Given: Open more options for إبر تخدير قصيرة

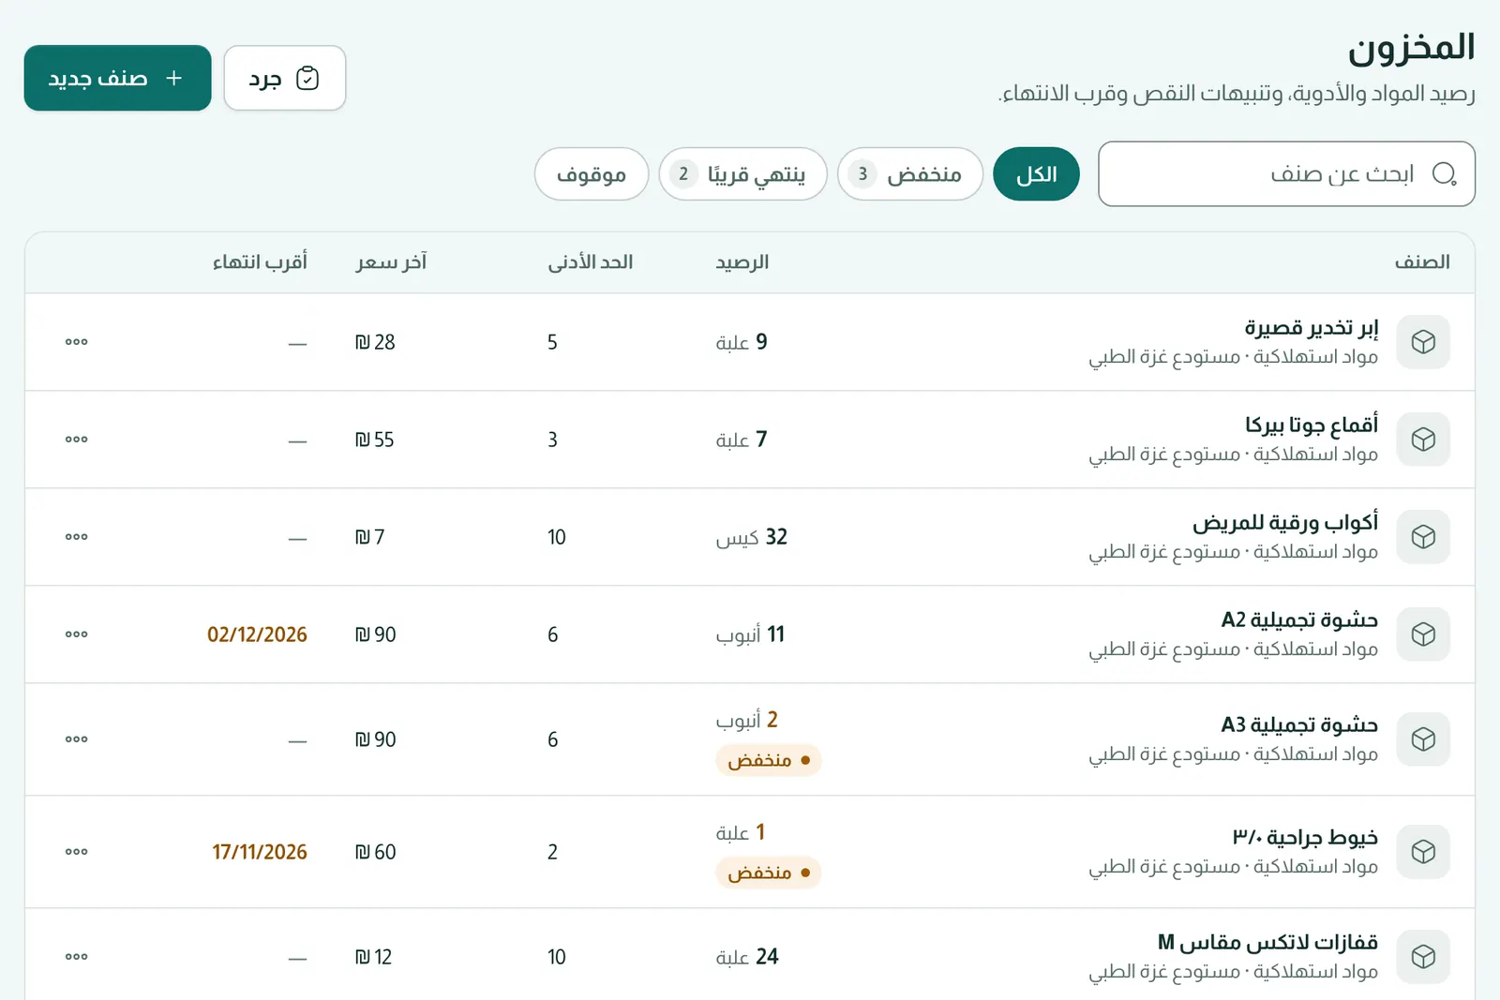Looking at the screenshot, I should click(x=77, y=342).
